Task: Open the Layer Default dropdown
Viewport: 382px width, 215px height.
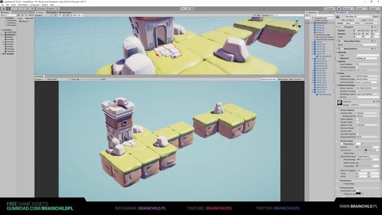Action: 373,20
